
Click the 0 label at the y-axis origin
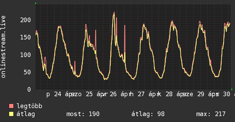coord(29,89)
